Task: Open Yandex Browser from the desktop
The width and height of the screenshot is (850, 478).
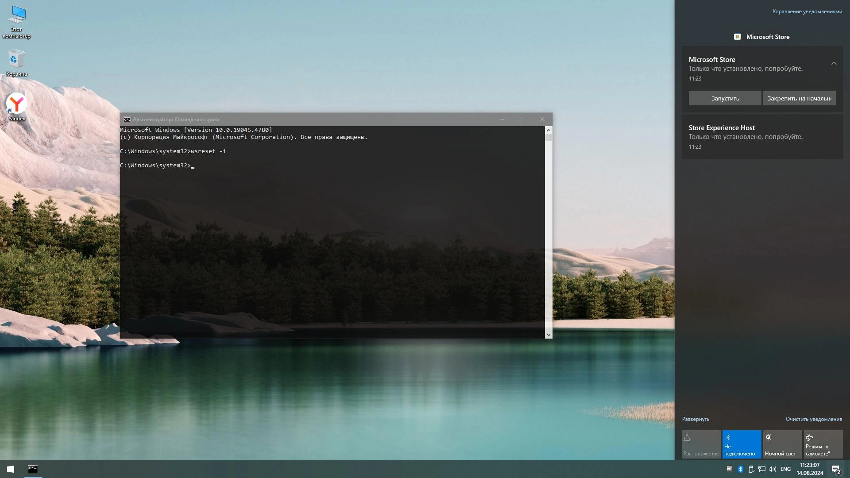Action: [16, 105]
